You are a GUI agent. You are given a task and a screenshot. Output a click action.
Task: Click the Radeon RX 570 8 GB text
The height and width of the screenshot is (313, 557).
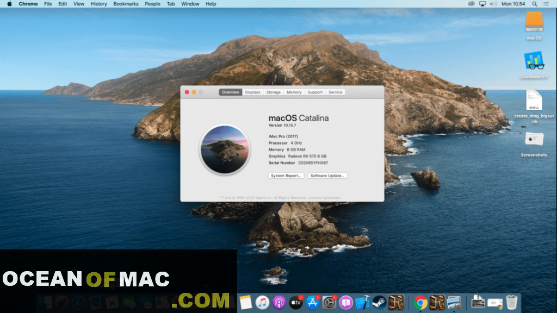[307, 156]
